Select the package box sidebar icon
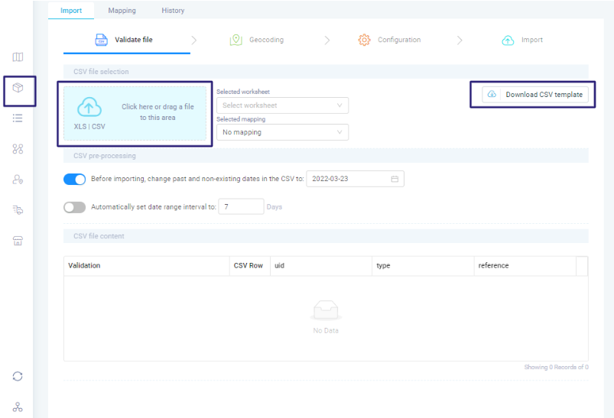 coord(18,88)
